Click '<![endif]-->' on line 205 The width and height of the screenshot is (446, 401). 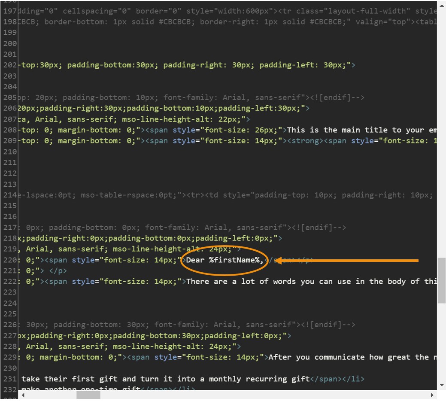coord(337,97)
